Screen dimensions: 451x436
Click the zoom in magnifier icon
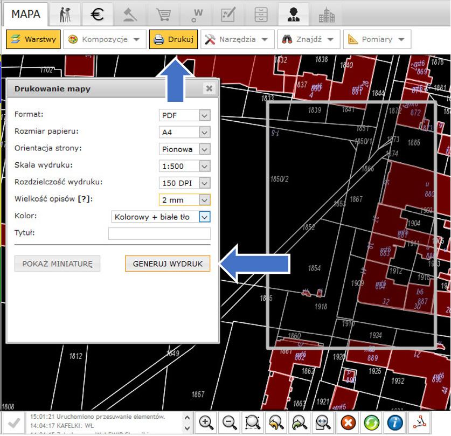[x=206, y=423]
